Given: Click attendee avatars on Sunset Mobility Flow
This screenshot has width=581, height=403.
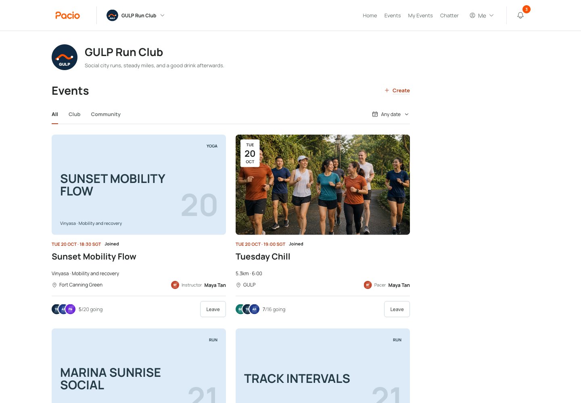Looking at the screenshot, I should point(64,309).
